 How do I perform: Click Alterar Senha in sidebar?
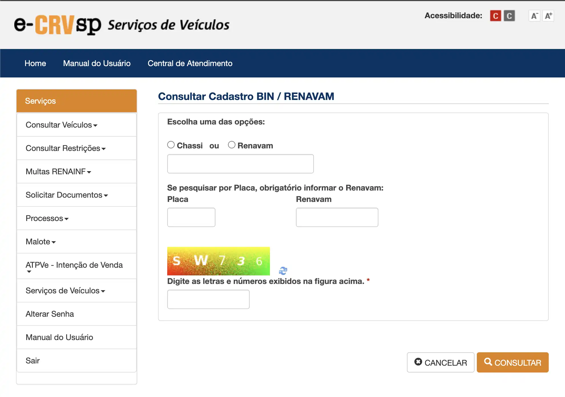pyautogui.click(x=50, y=314)
